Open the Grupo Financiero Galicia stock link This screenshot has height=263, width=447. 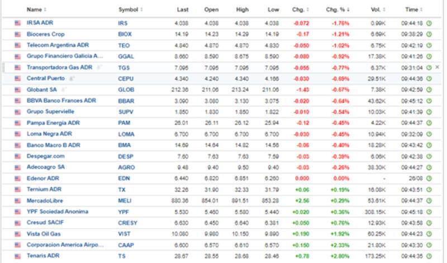(65, 56)
